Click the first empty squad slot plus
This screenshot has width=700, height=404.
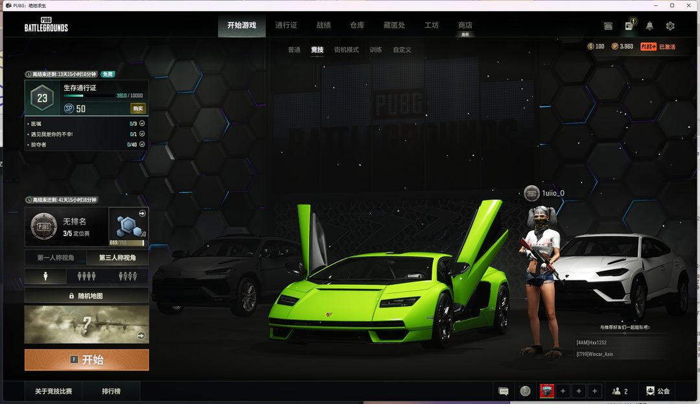[563, 391]
